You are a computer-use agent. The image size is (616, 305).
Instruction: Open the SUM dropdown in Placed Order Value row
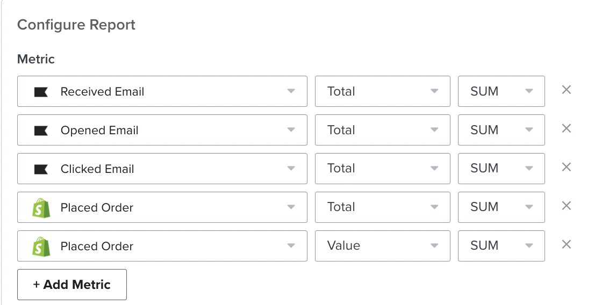click(x=501, y=246)
